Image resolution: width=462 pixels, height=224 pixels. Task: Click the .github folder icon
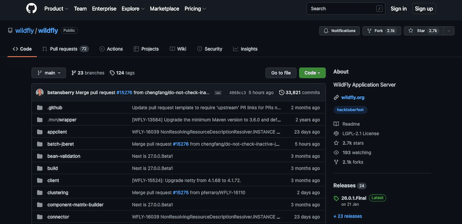pyautogui.click(x=40, y=108)
